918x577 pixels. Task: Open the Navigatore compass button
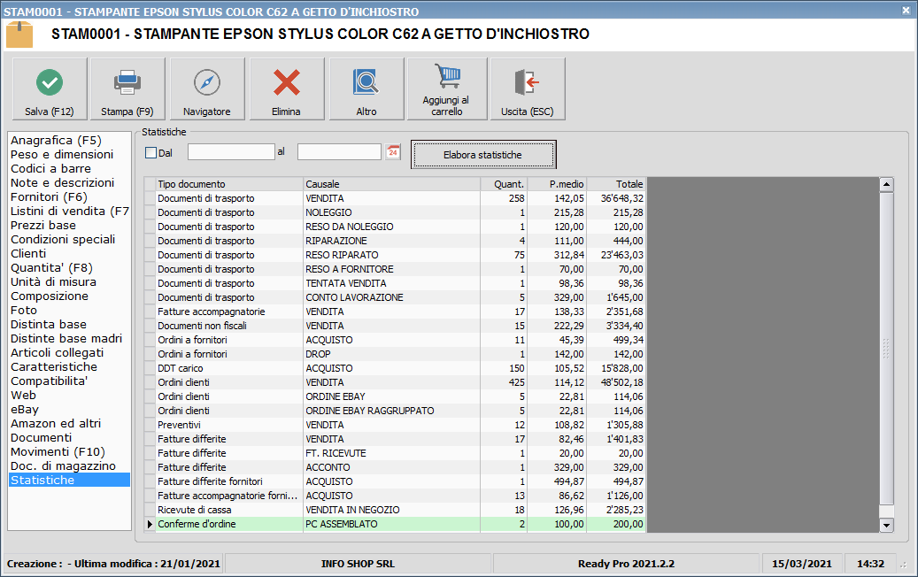coord(207,89)
